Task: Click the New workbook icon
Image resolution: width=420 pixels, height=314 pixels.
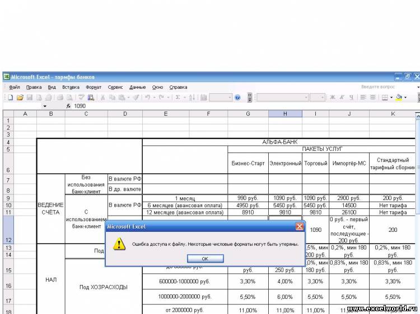Action: pos(10,97)
